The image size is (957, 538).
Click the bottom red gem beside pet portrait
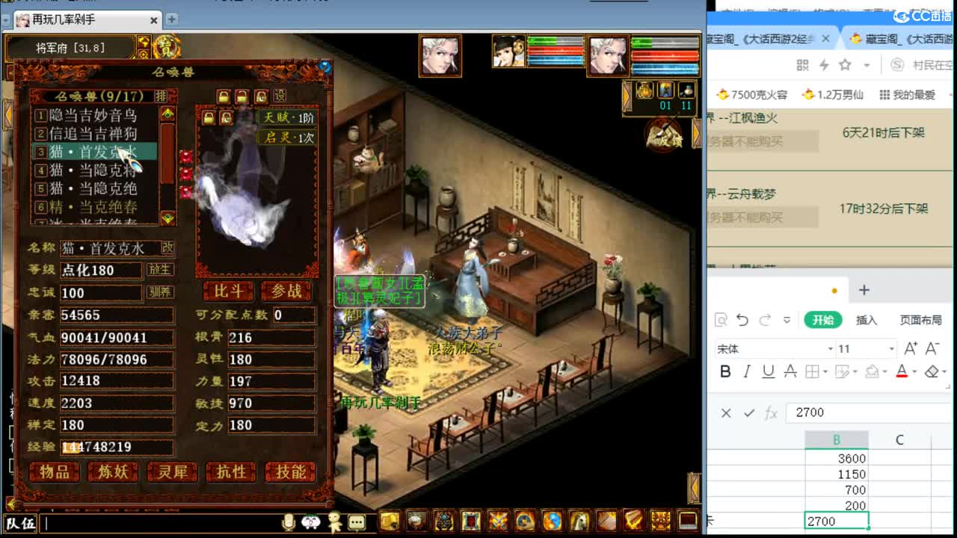tap(185, 192)
